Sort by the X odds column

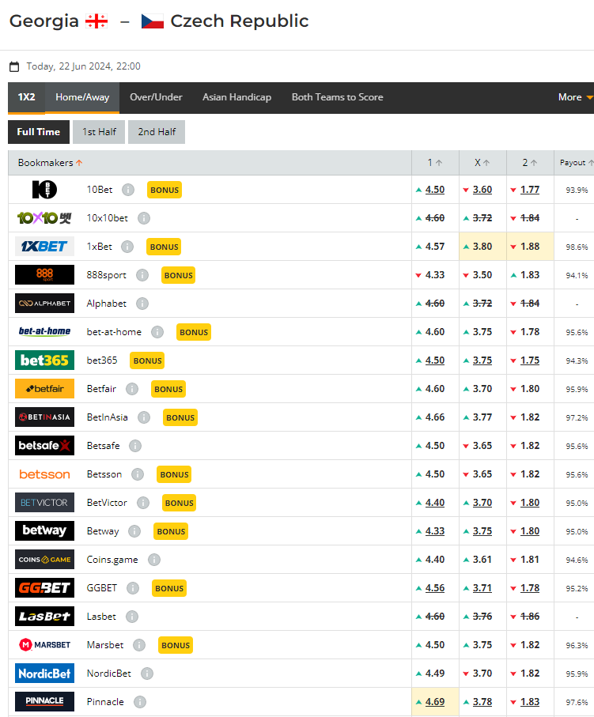(482, 163)
